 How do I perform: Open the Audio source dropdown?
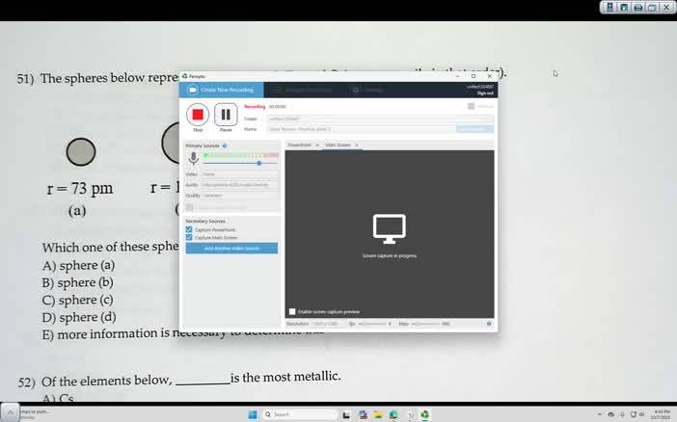[x=240, y=185]
